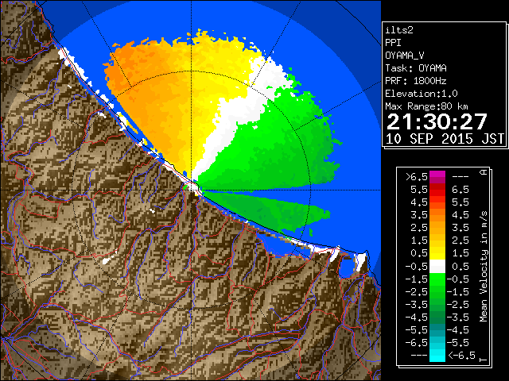509x381 pixels.
Task: Click the '<-6.5' legend label
Action: click(x=461, y=356)
